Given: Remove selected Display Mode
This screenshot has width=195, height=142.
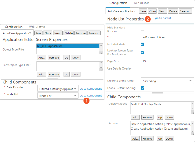Looking at the screenshot, I should [147, 117].
